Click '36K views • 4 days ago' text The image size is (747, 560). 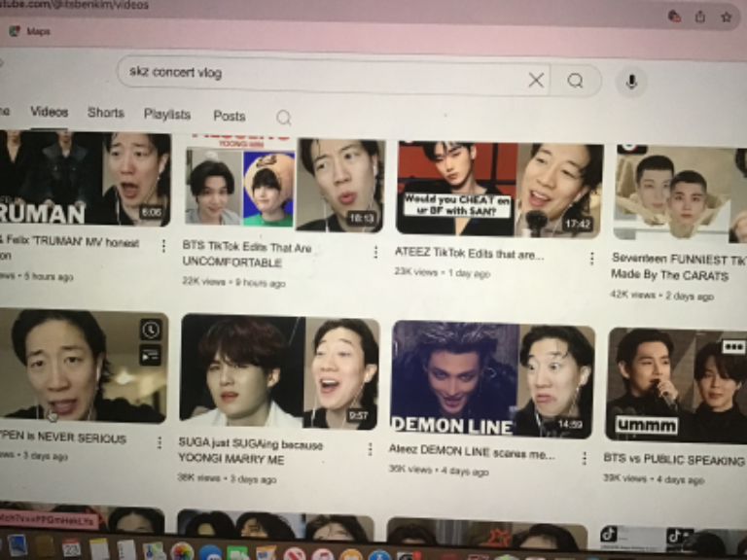point(439,471)
